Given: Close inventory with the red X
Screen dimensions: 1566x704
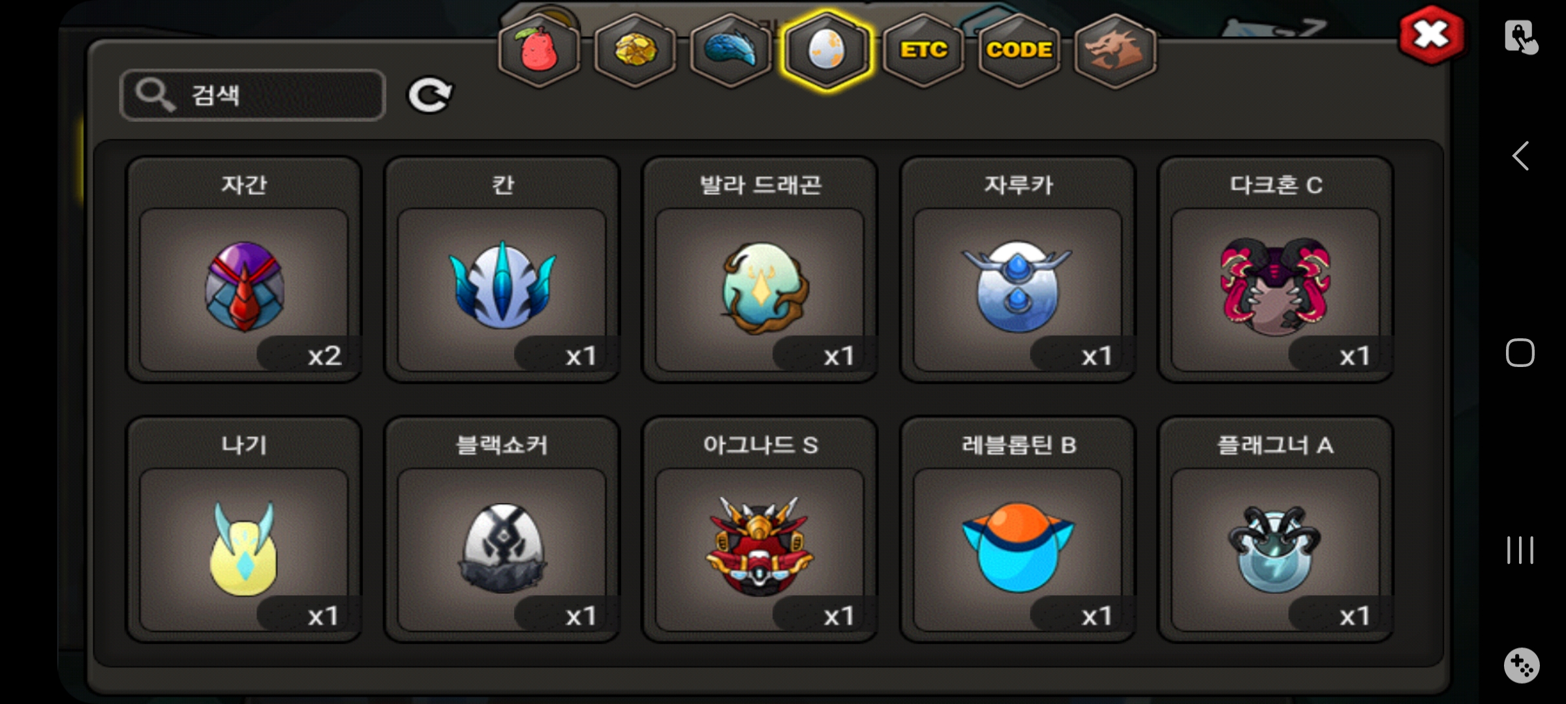Looking at the screenshot, I should tap(1432, 35).
